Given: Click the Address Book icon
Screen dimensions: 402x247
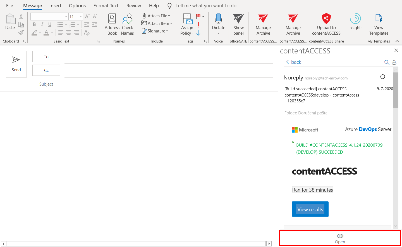Looking at the screenshot, I should 112,19.
